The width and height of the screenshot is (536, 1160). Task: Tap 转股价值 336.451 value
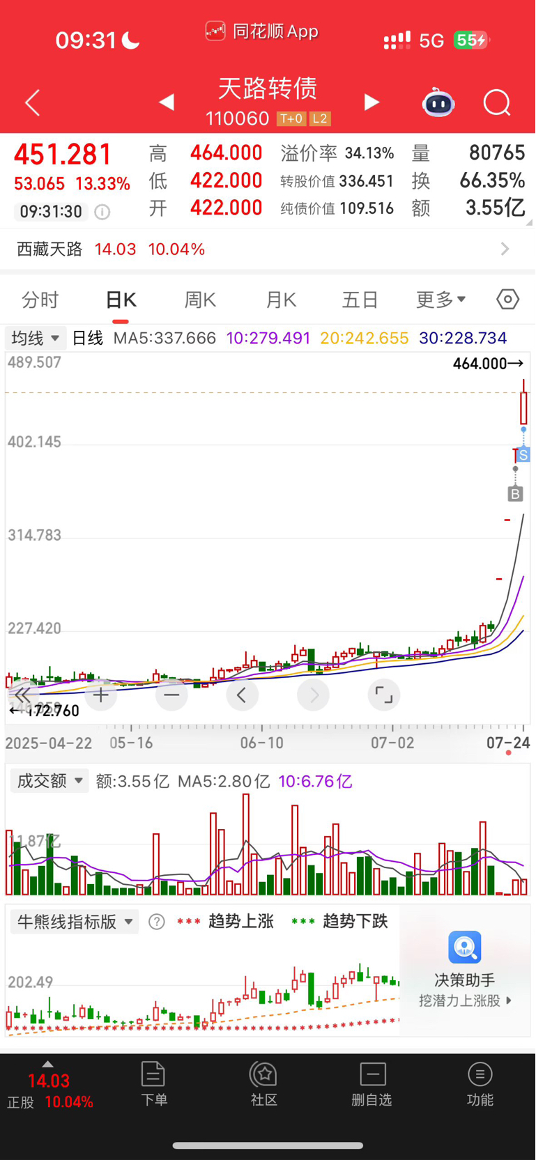coord(367,181)
